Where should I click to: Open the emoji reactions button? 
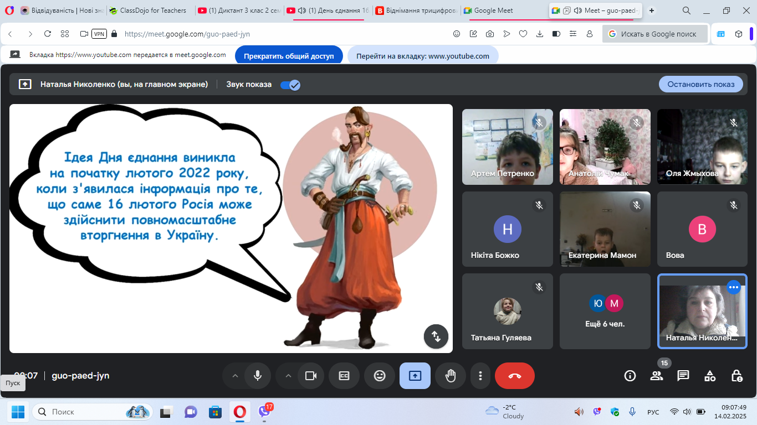tap(380, 376)
